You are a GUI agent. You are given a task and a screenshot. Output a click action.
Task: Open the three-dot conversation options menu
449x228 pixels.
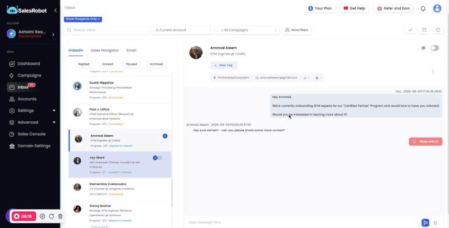[x=433, y=72]
